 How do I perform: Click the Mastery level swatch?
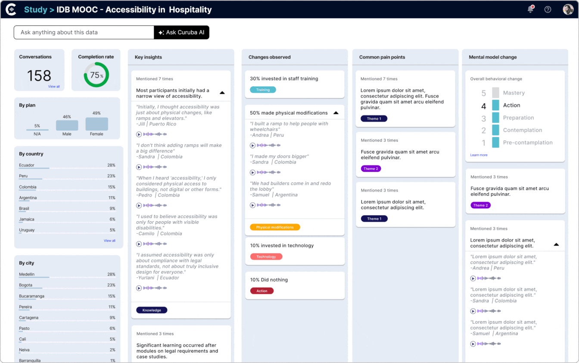[x=495, y=93]
